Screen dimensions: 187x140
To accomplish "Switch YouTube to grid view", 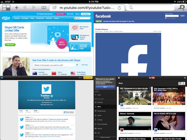I will tap(180, 83).
